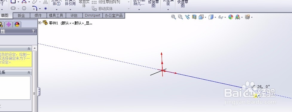Click the help question mark in PropertyManager
The height and width of the screenshot is (112, 292).
(x=33, y=31)
